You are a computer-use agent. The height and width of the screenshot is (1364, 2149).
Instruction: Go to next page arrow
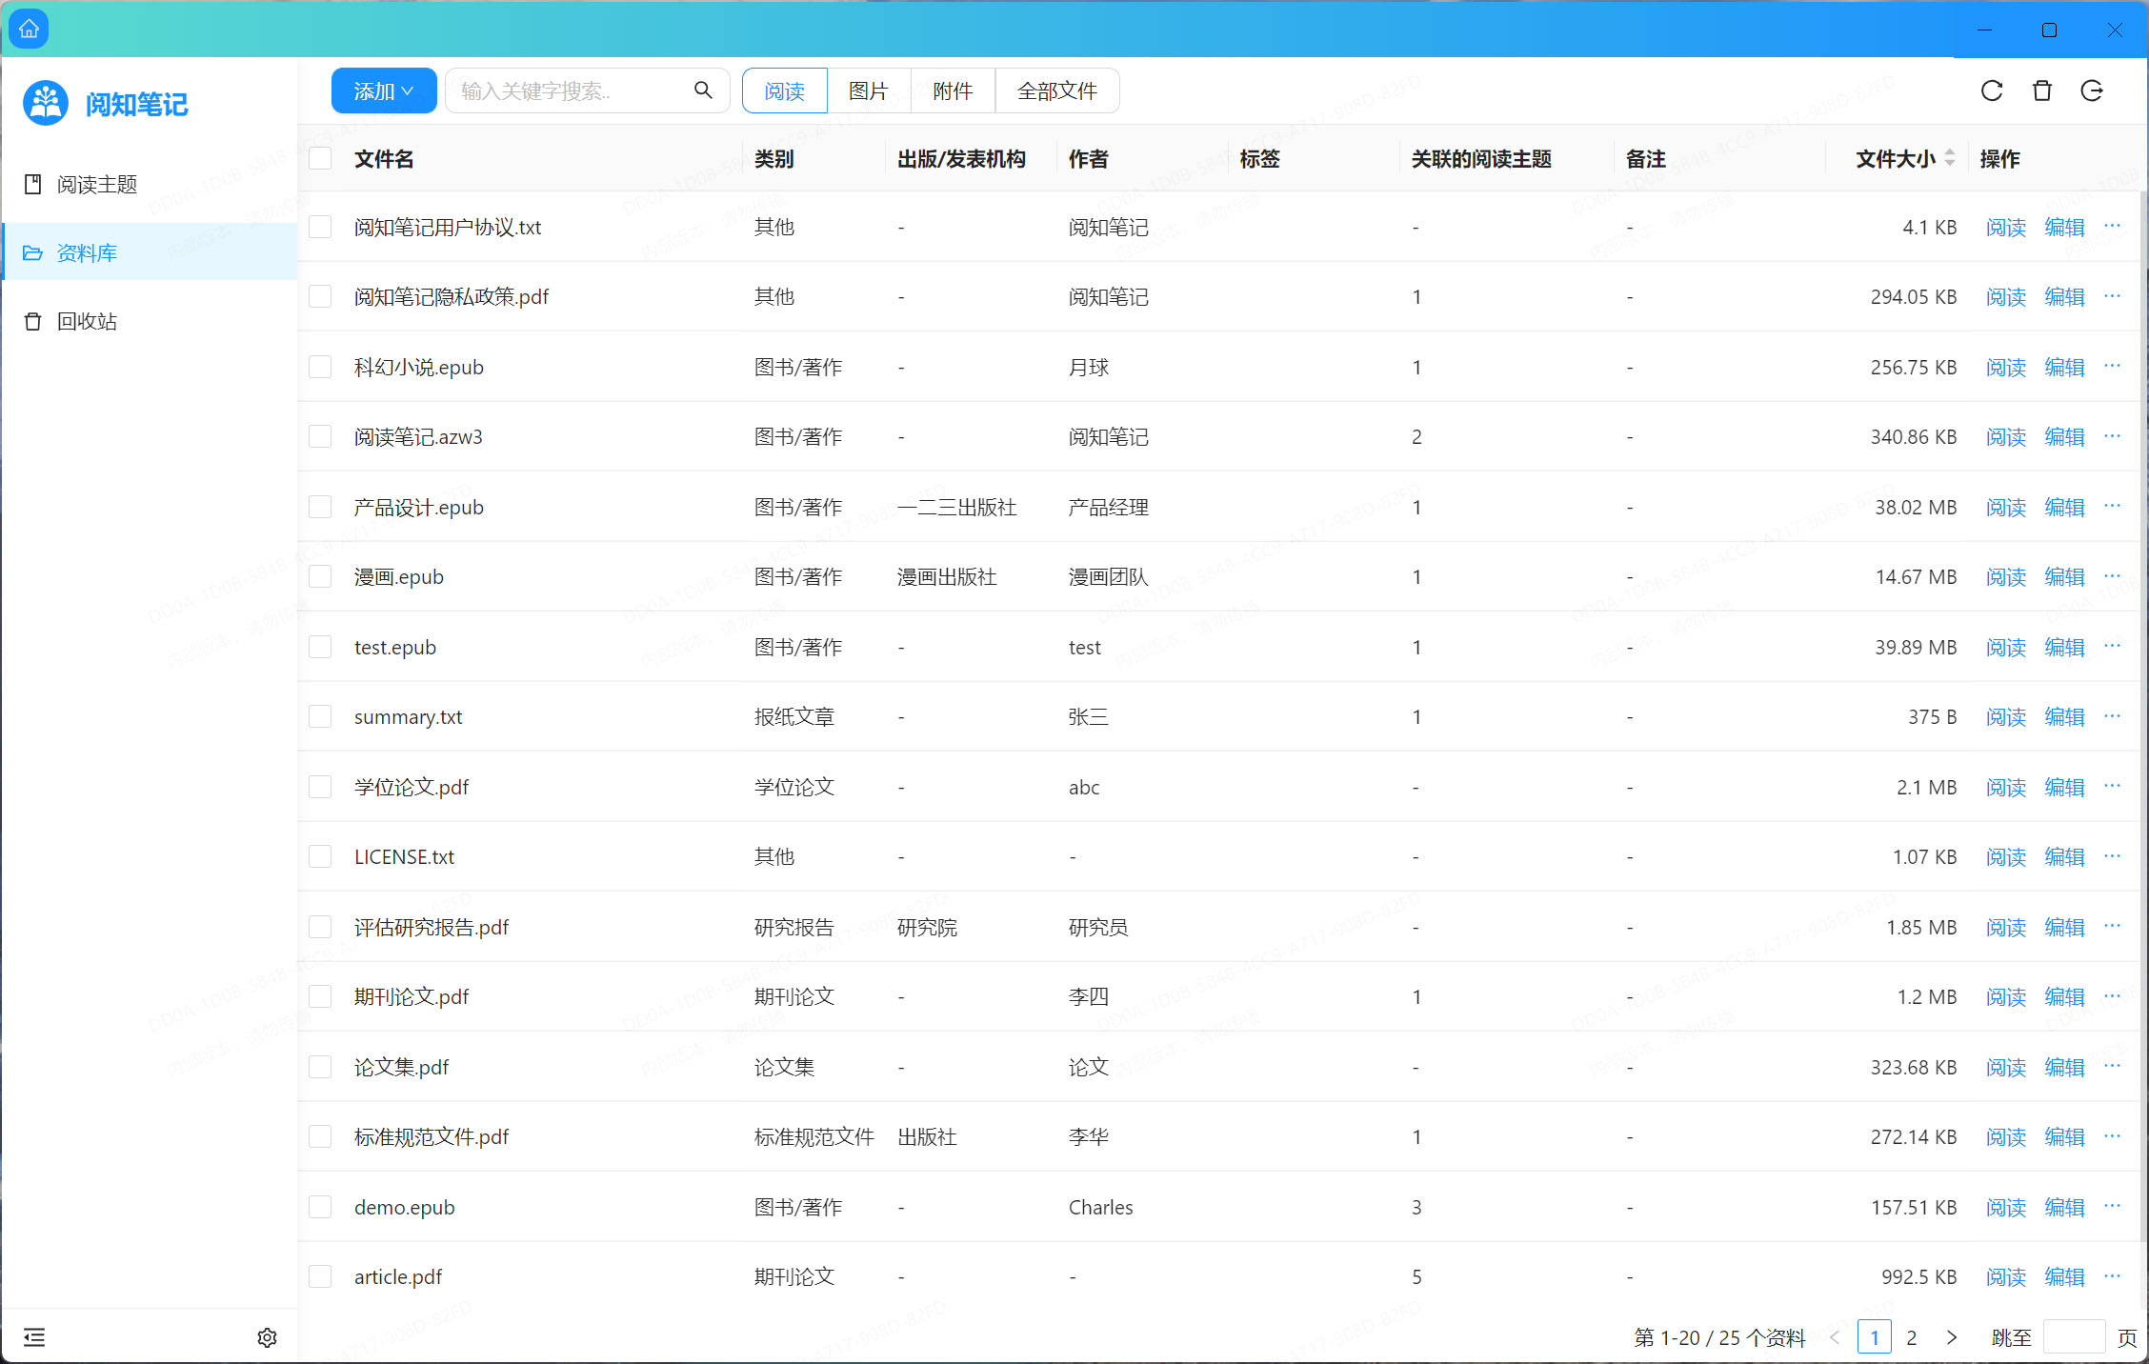(1952, 1337)
